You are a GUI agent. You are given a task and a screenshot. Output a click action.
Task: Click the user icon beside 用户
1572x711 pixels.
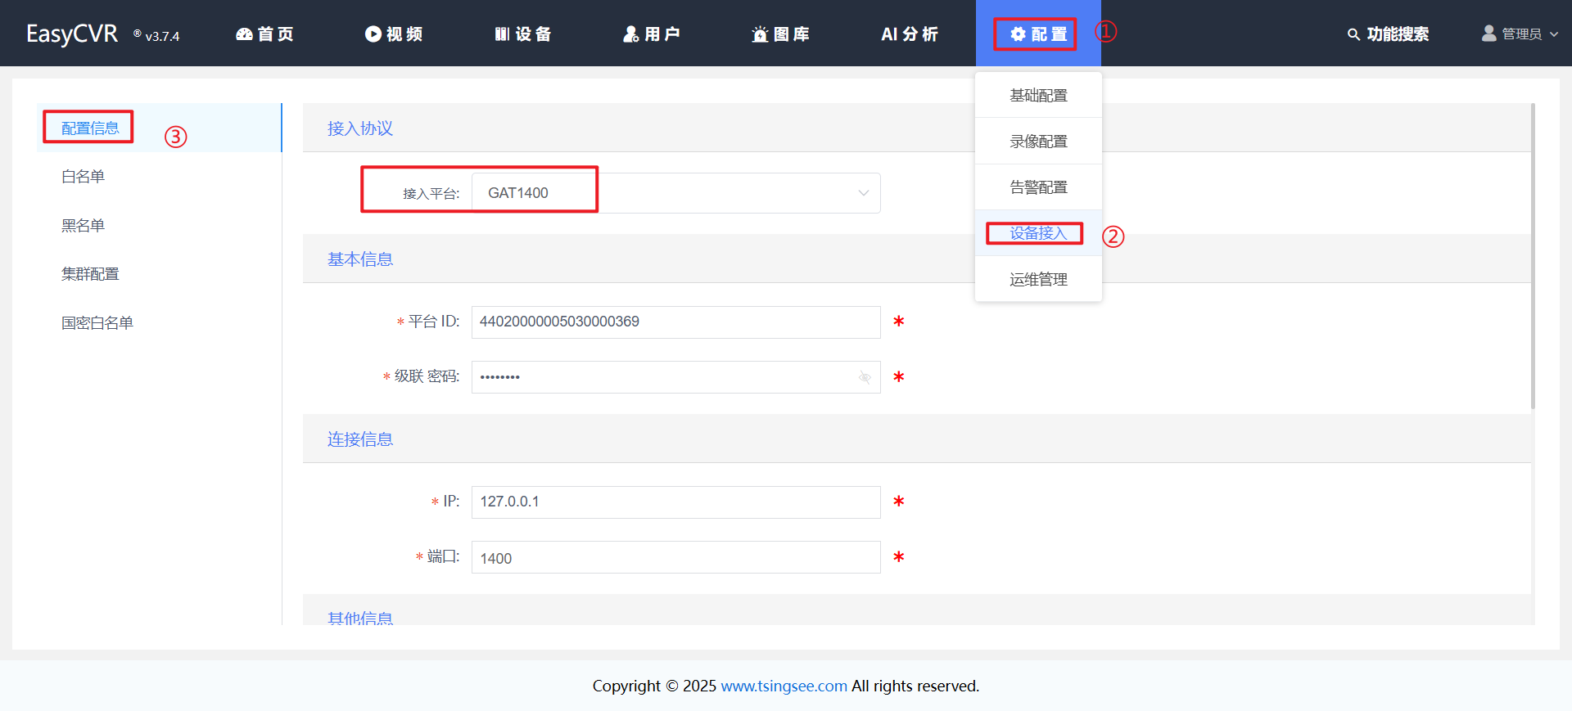pos(630,34)
